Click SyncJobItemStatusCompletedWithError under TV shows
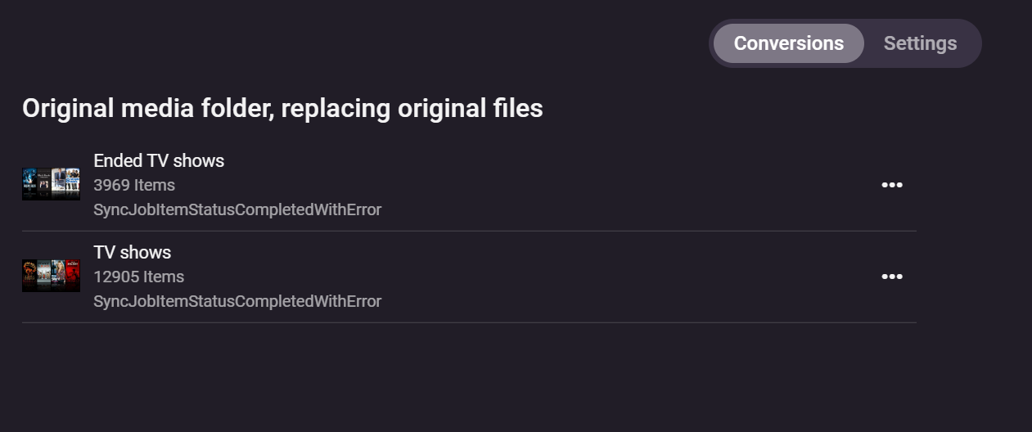The width and height of the screenshot is (1032, 432). tap(237, 301)
